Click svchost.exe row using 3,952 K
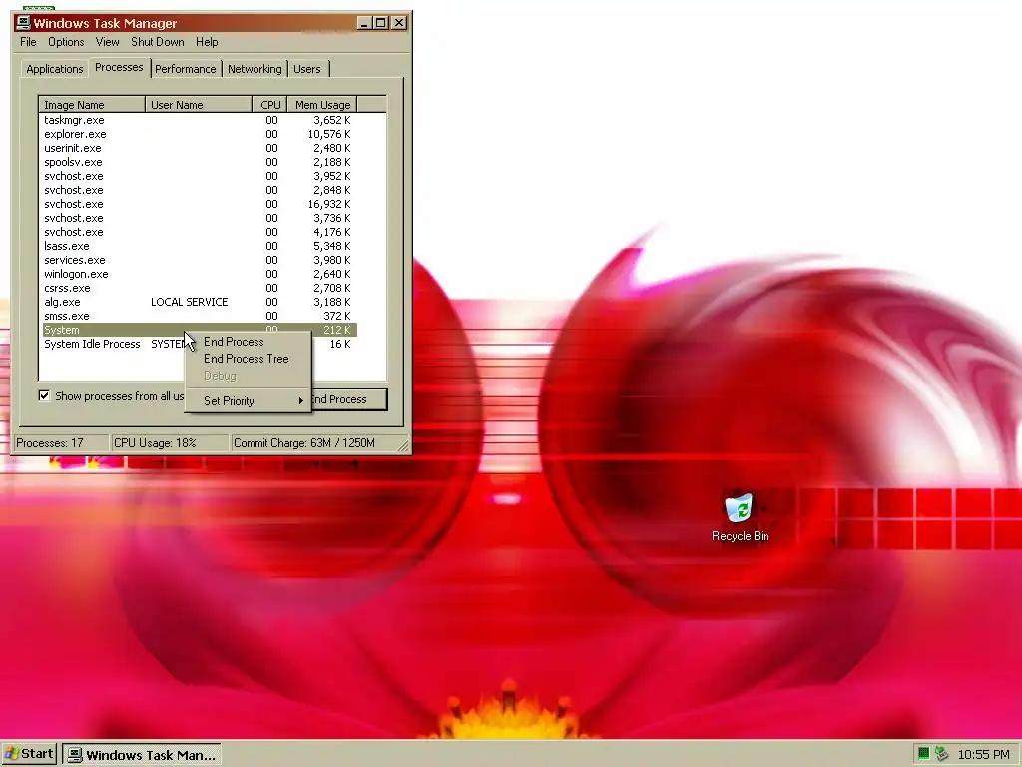This screenshot has width=1022, height=767. tap(198, 176)
